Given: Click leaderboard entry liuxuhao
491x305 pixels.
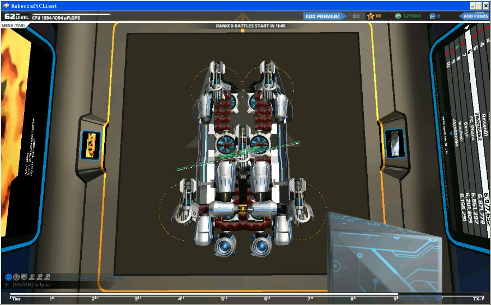Looking at the screenshot, I should [460, 130].
